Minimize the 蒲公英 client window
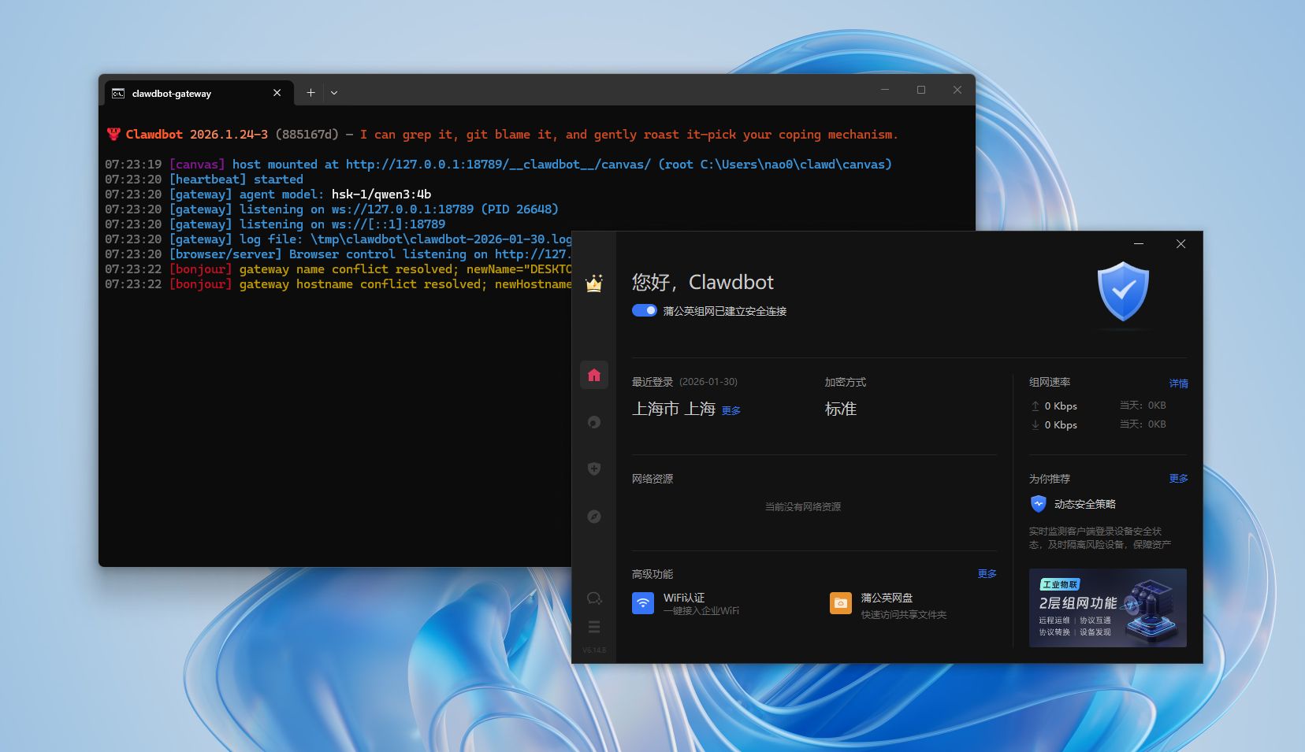 [1139, 244]
